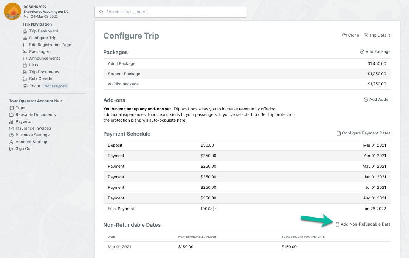
Task: Select Configure Trip in Trip Navigation
Action: point(43,38)
